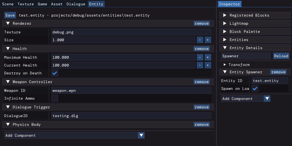
Task: Increase Size with the plus button
Action: pyautogui.click(x=208, y=40)
